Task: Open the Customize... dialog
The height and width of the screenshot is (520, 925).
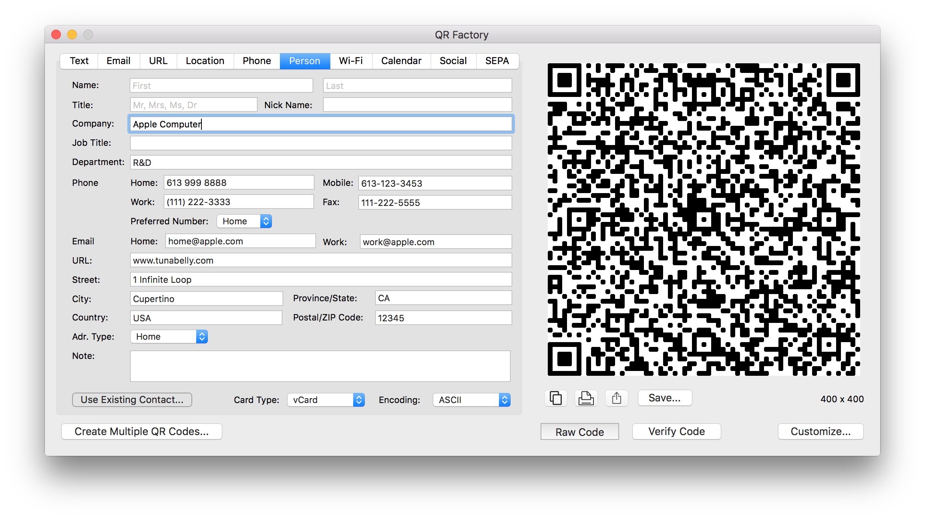Action: (821, 431)
